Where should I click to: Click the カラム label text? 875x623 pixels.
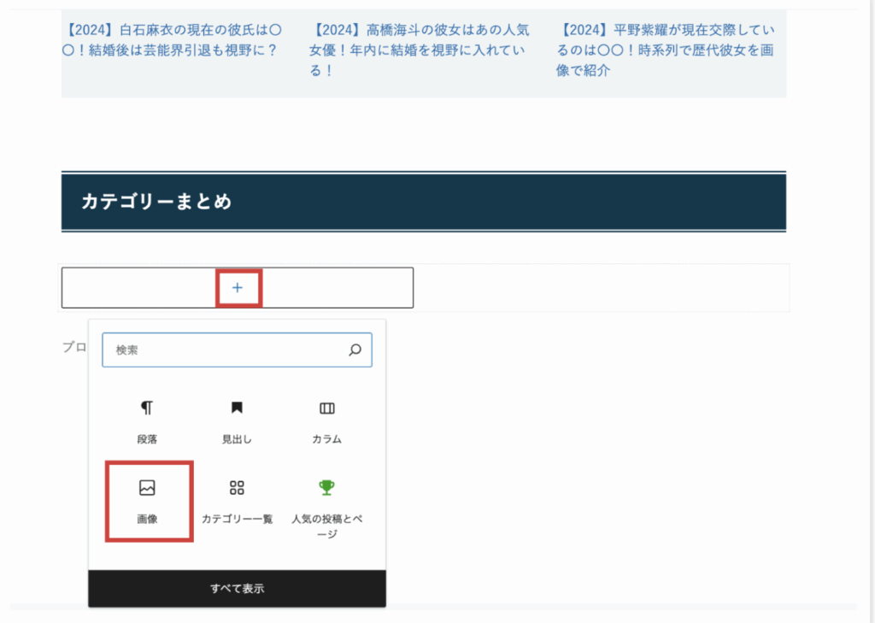point(326,439)
